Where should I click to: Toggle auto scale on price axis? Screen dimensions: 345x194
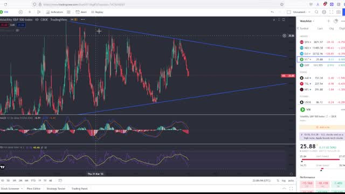point(291,181)
